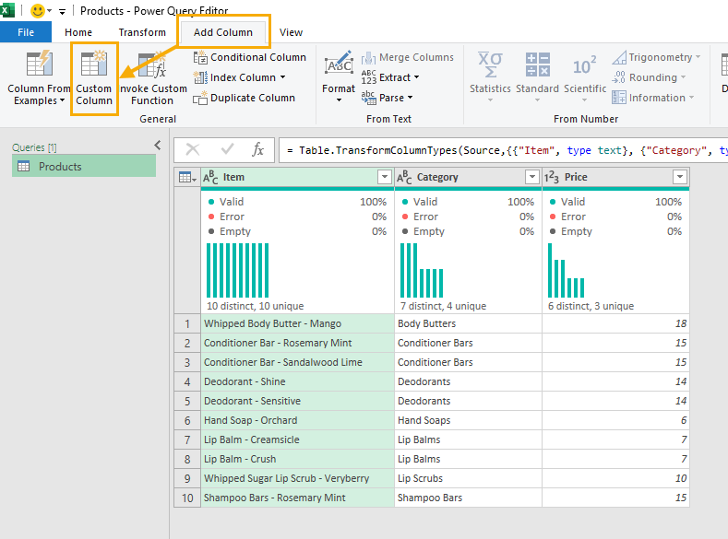The height and width of the screenshot is (539, 728).
Task: Select the Category column header
Action: click(468, 177)
